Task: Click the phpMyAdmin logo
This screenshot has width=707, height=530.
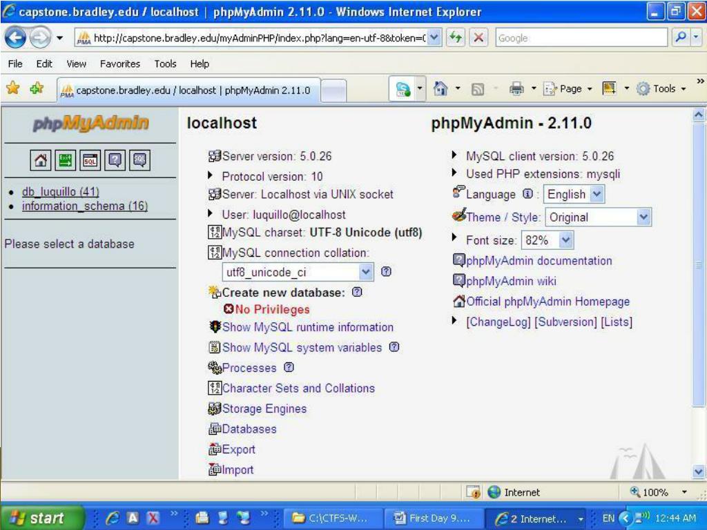Action: point(90,123)
